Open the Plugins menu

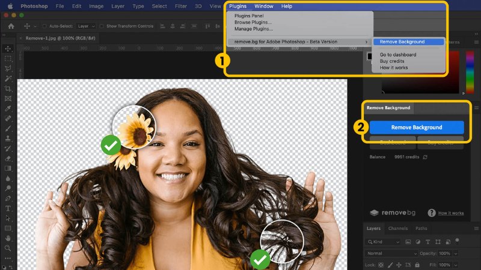pyautogui.click(x=237, y=6)
